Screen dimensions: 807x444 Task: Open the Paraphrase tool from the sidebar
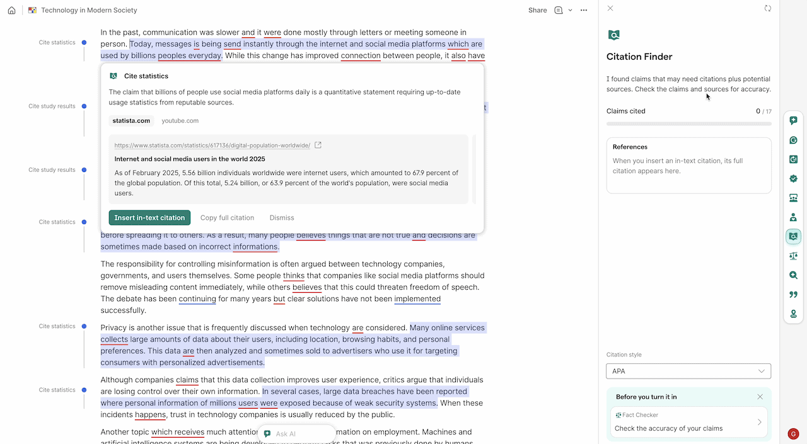[793, 159]
